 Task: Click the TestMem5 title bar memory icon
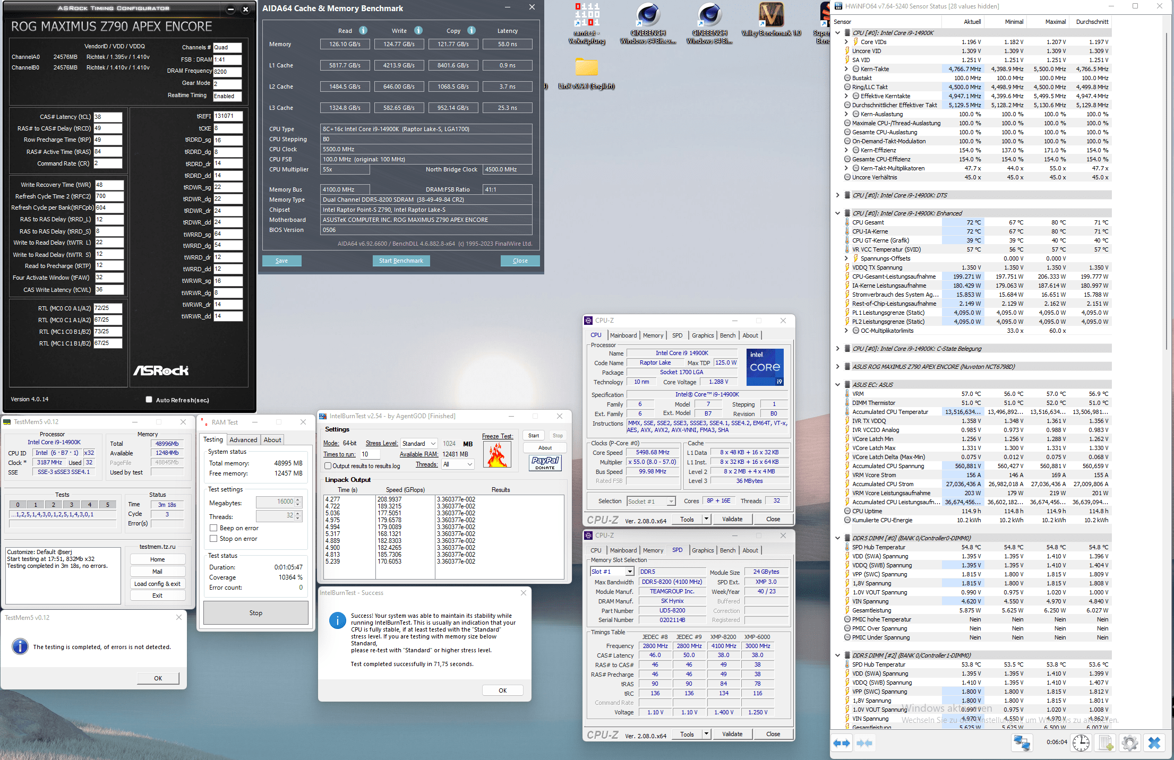(7, 422)
